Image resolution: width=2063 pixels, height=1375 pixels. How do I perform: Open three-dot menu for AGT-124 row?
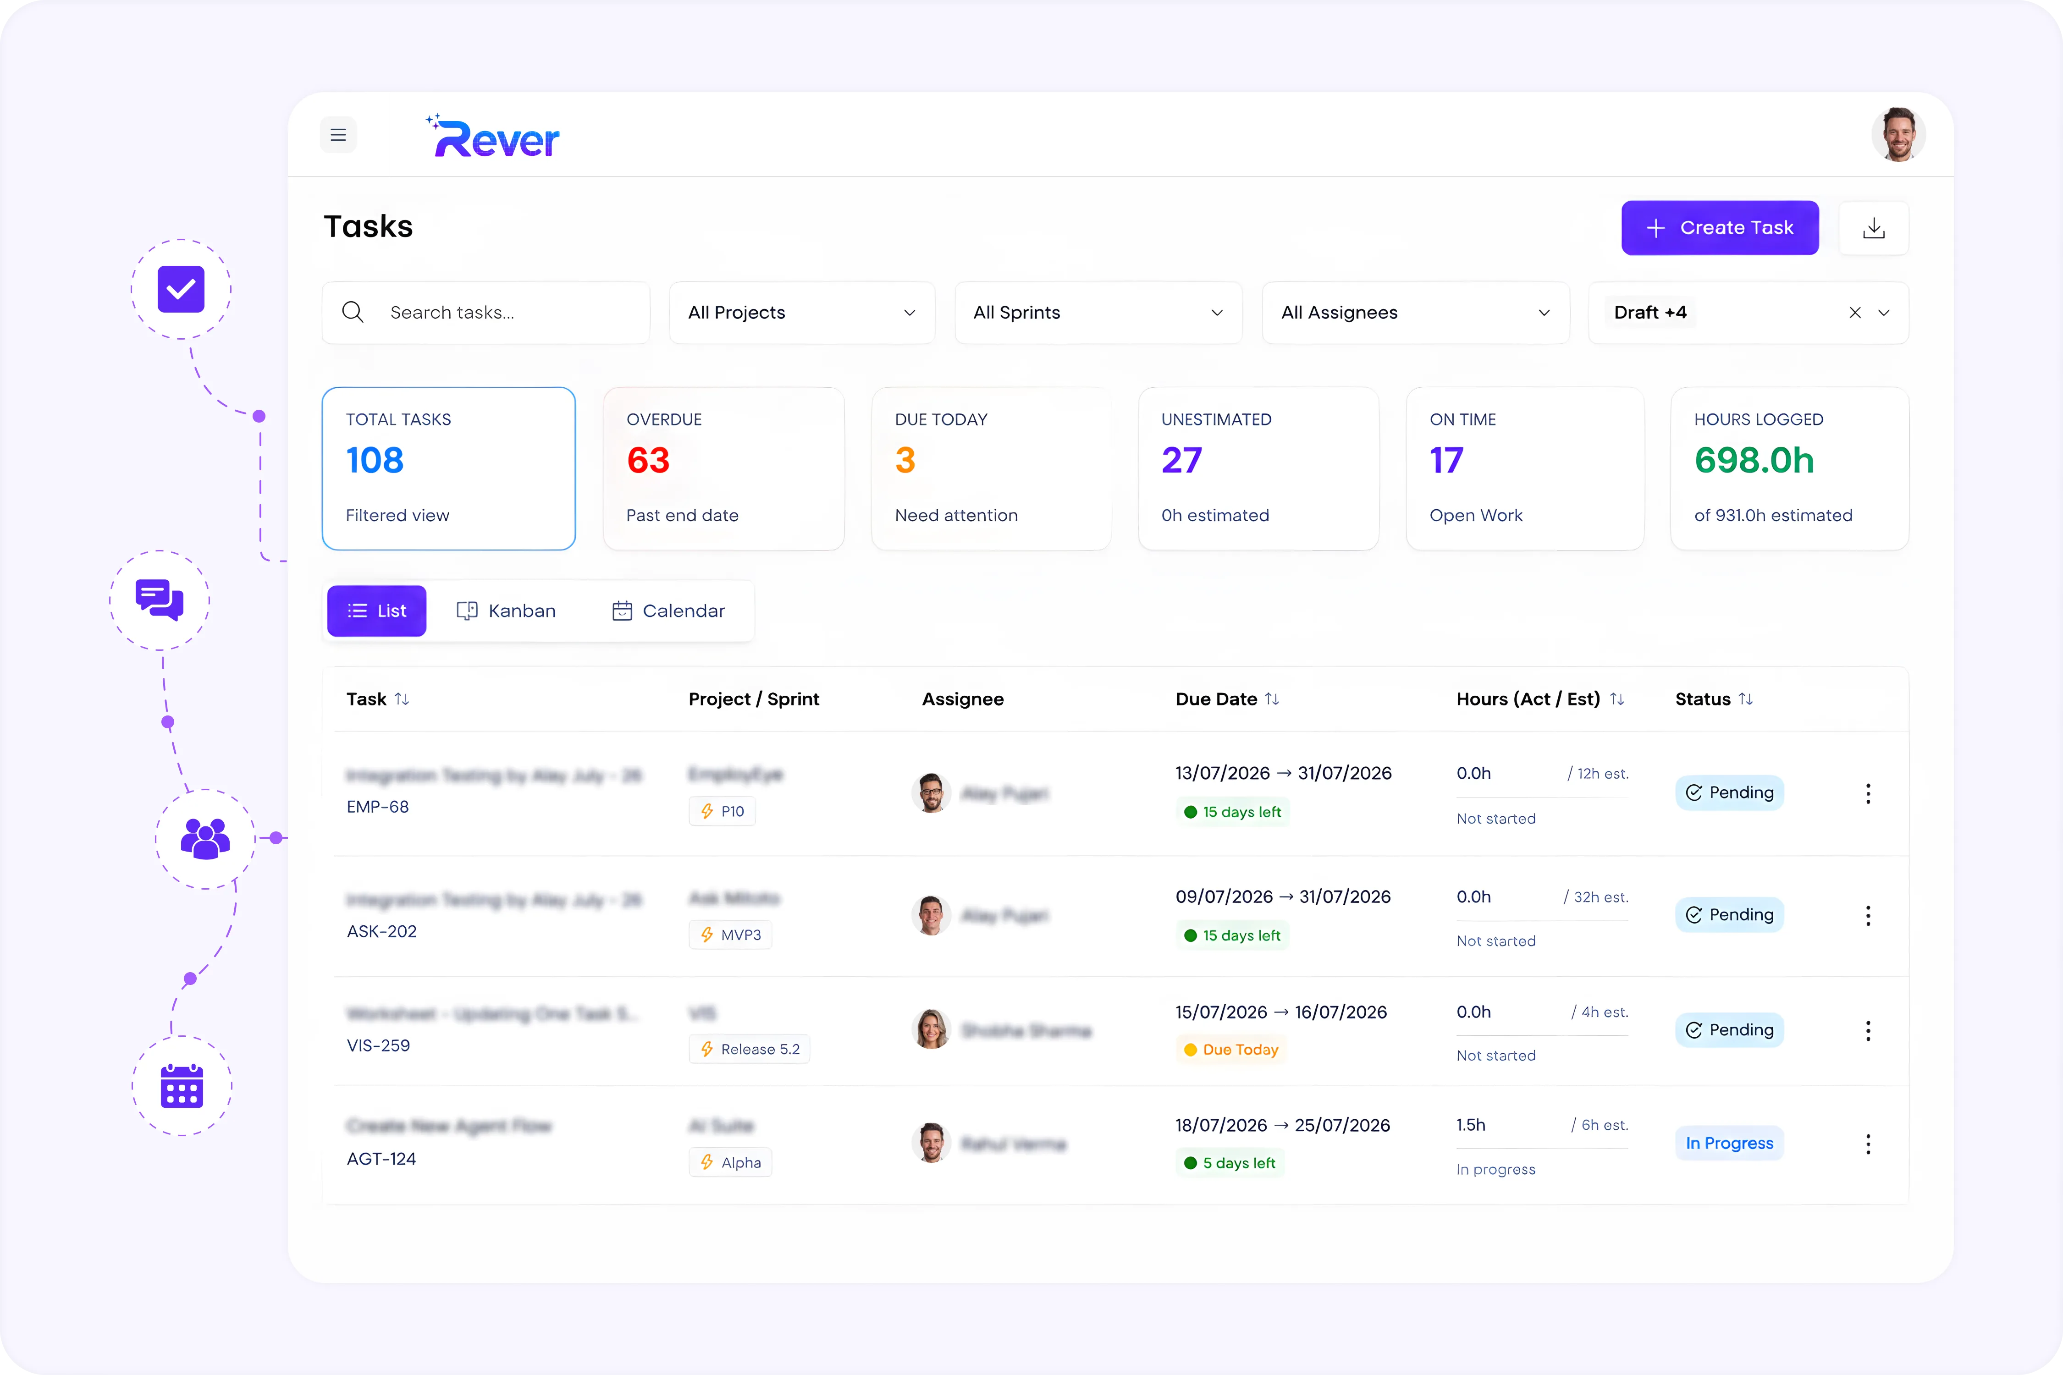click(1868, 1144)
